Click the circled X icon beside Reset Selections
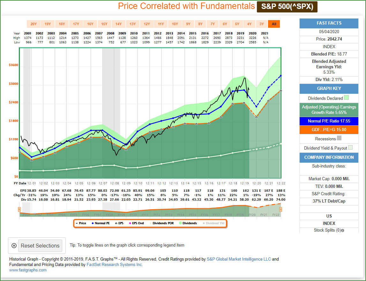This screenshot has height=281, width=366. (14, 246)
